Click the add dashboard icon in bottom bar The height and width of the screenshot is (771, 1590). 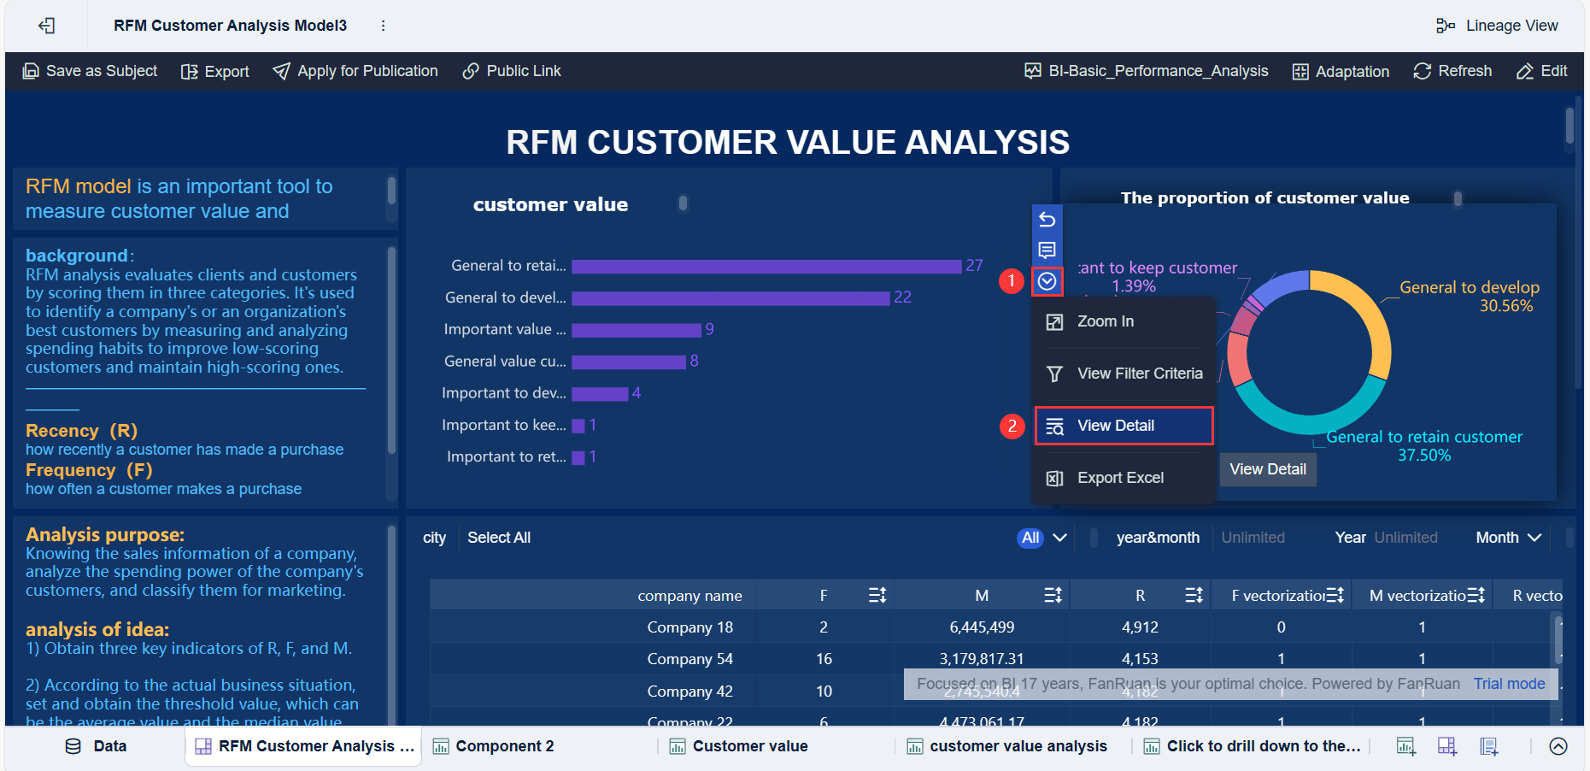coord(1447,746)
